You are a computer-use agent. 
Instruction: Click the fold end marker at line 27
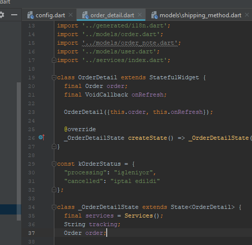(54, 146)
